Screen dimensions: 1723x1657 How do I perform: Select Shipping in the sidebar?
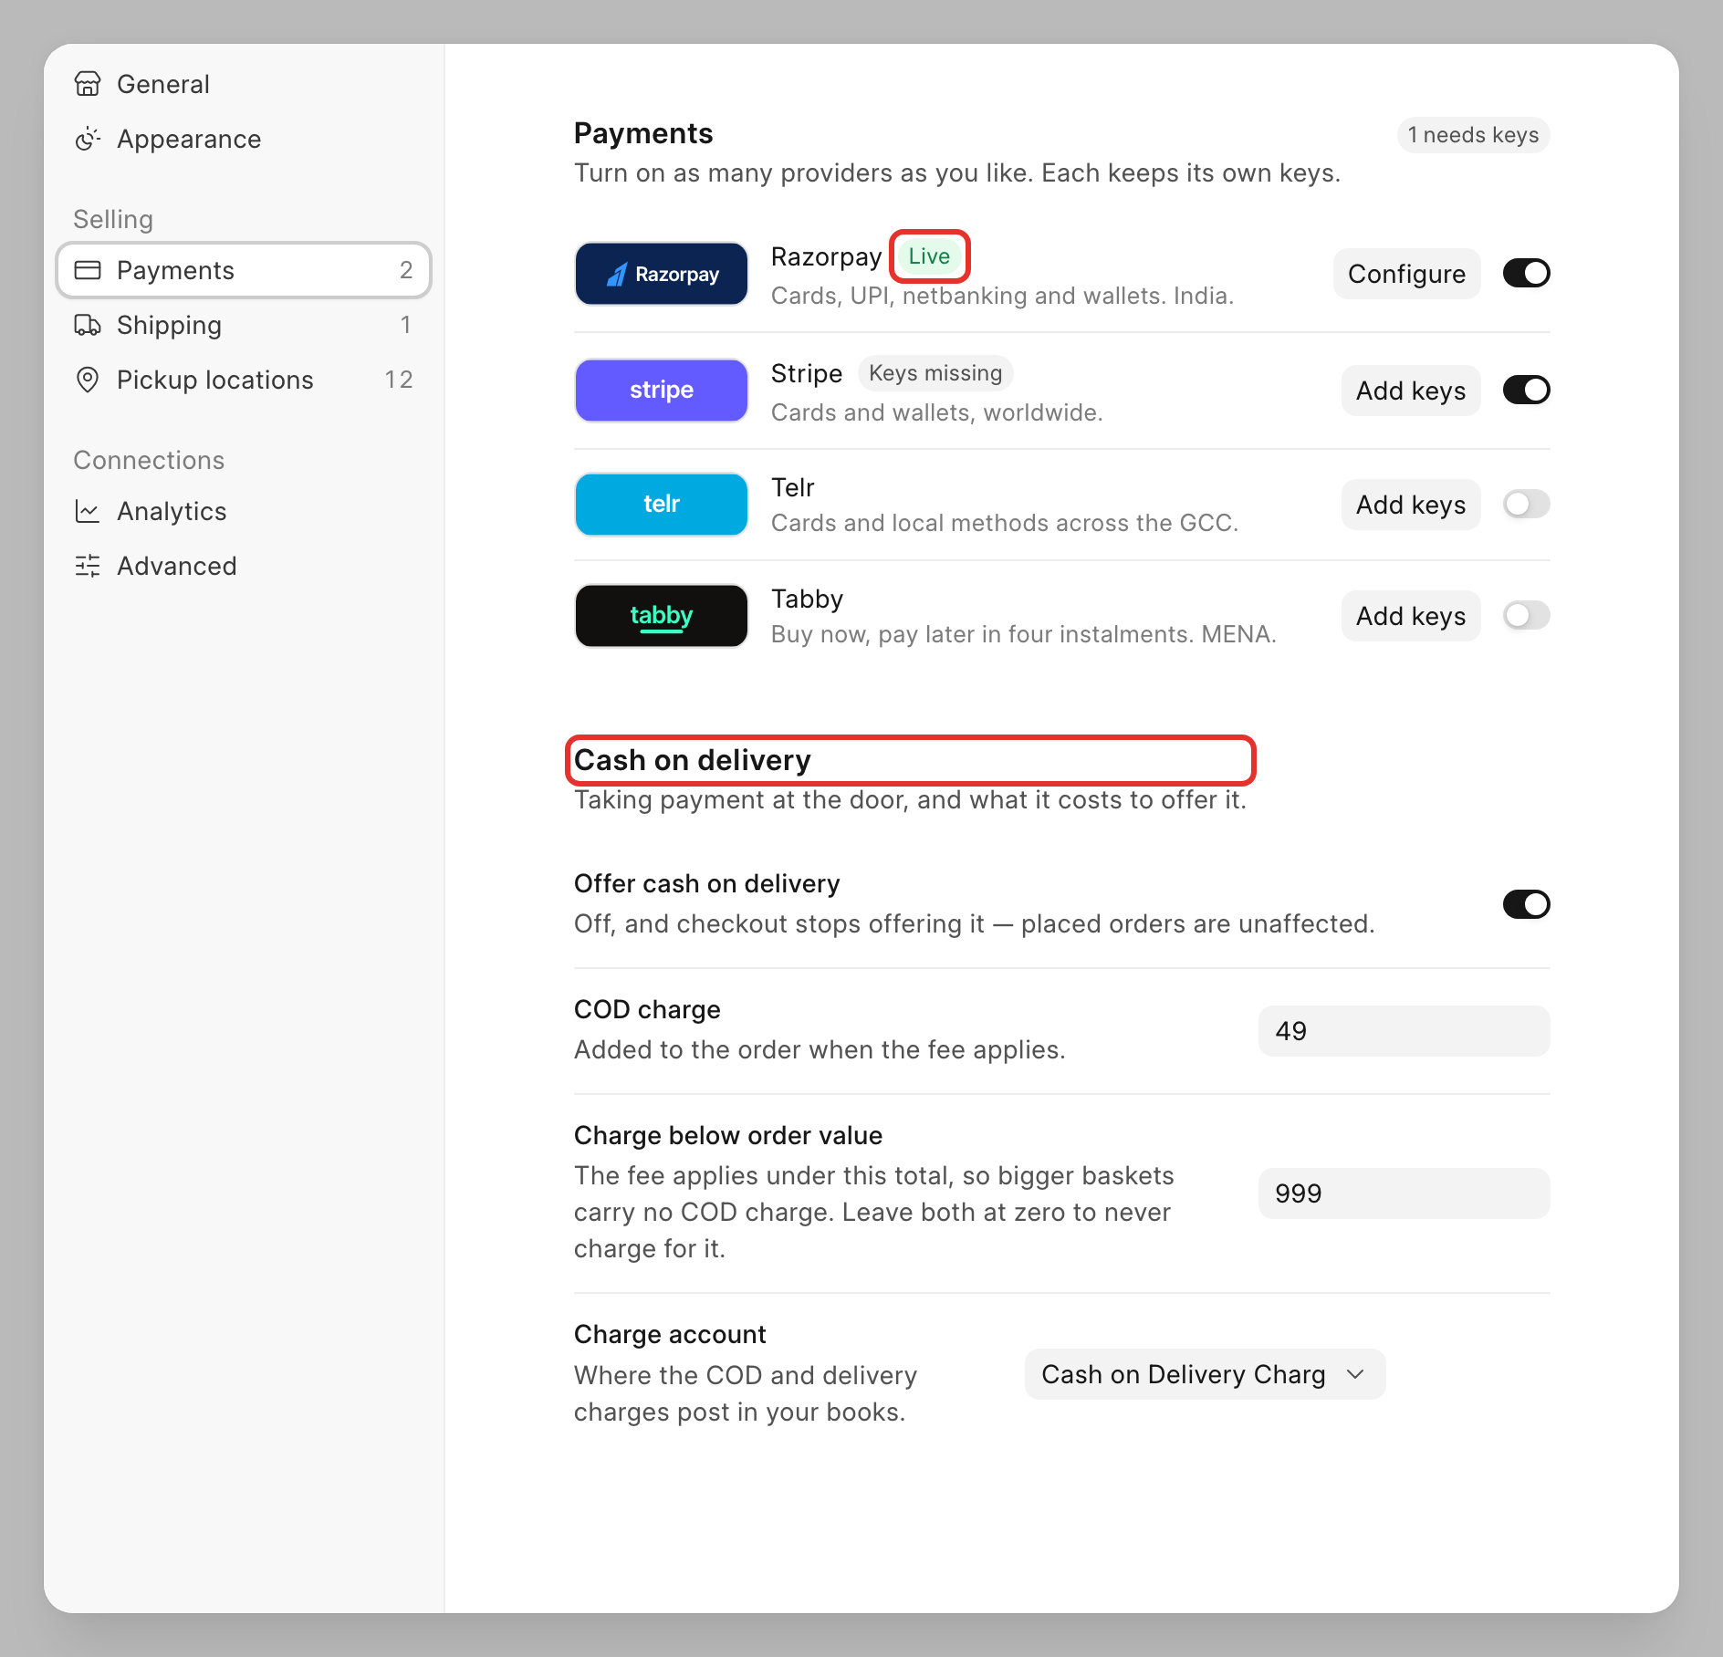point(244,325)
